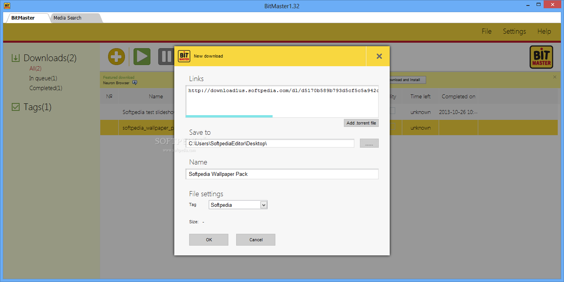The image size is (564, 282).
Task: Click the Save to path field
Action: click(270, 143)
